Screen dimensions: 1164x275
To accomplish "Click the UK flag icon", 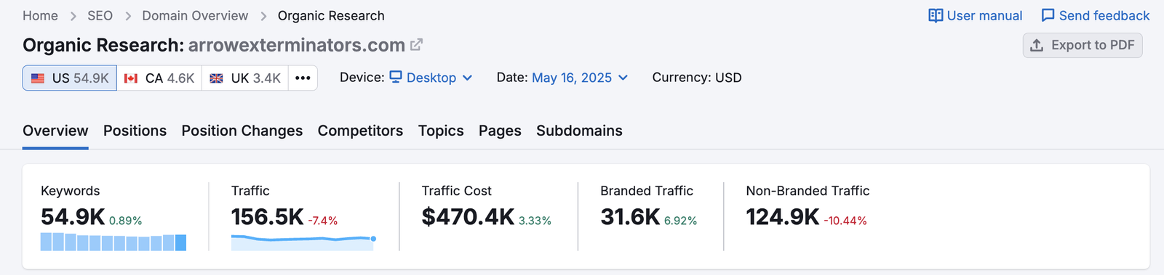I will [217, 78].
